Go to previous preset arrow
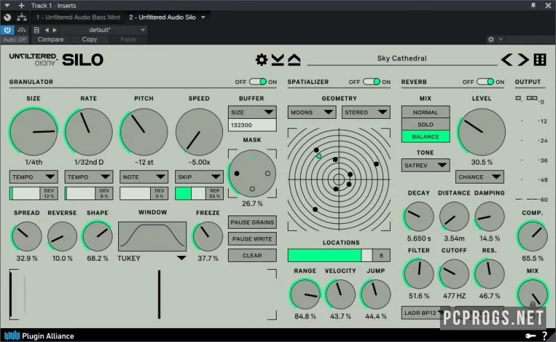Screen dimensions: 556x342 tap(507, 60)
